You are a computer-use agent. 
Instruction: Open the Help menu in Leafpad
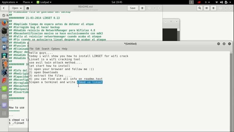(x=64, y=49)
